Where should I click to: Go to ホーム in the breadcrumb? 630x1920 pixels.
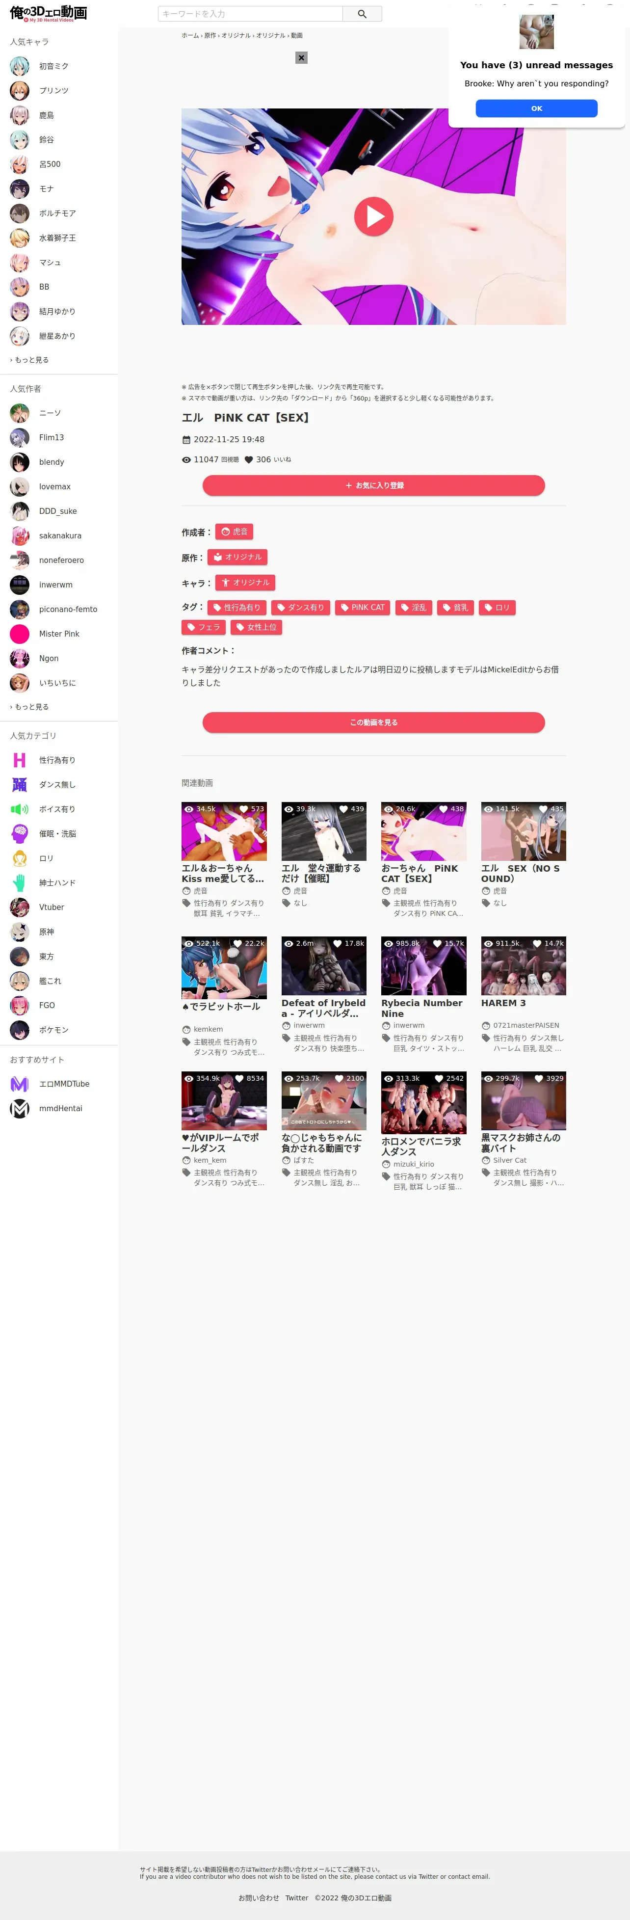(190, 36)
